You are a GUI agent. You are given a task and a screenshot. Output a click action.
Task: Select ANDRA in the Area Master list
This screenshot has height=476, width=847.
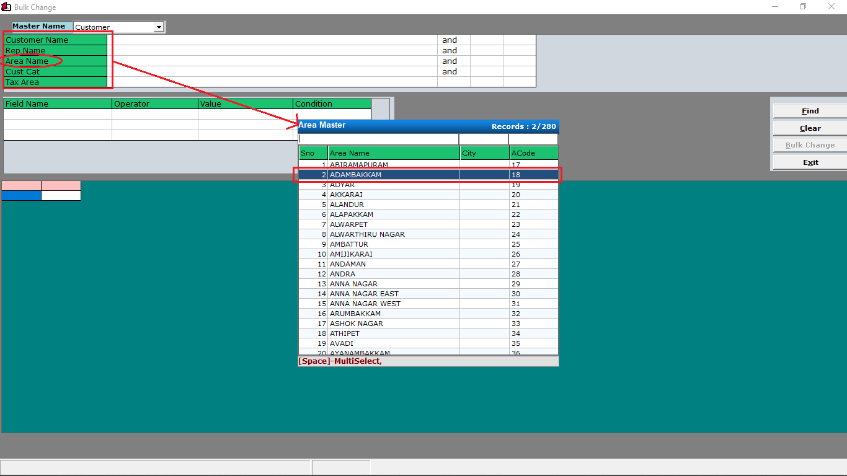(x=428, y=274)
